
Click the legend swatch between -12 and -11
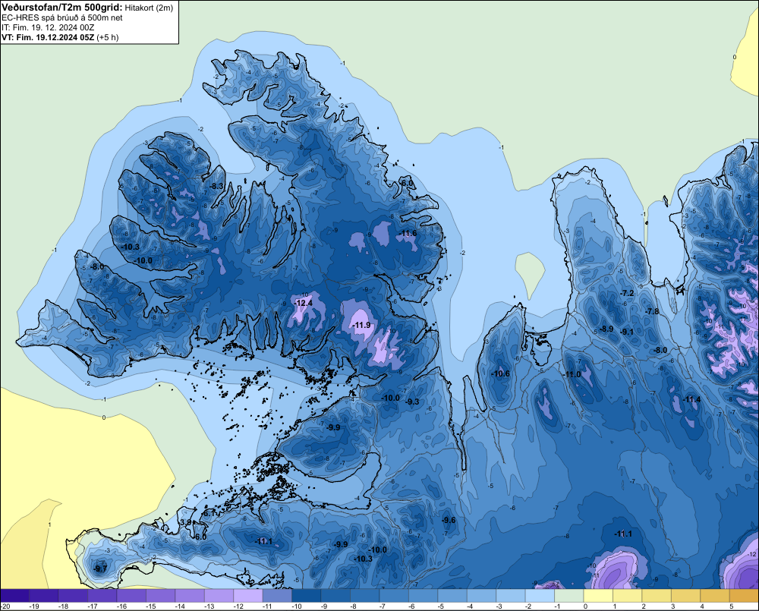(248, 596)
